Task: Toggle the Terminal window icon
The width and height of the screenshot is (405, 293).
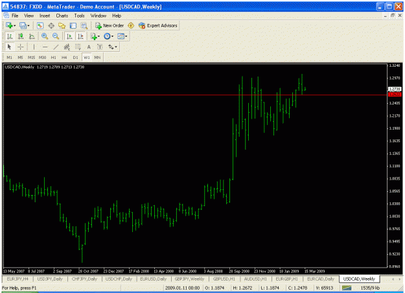Action: (73, 25)
